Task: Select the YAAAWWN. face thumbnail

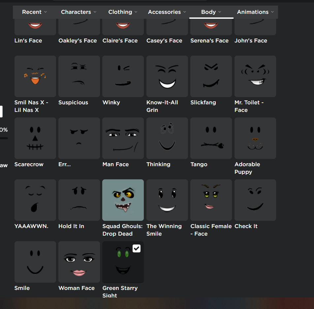Action: pos(35,200)
